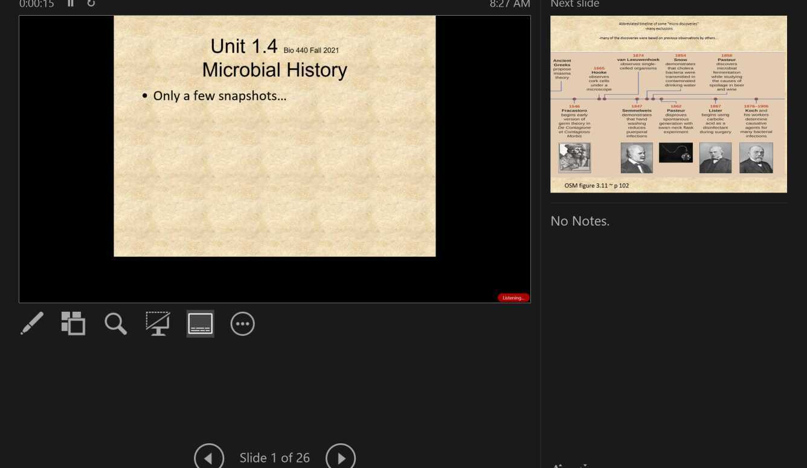Open the ellipsis for more slideshow options

pos(242,324)
